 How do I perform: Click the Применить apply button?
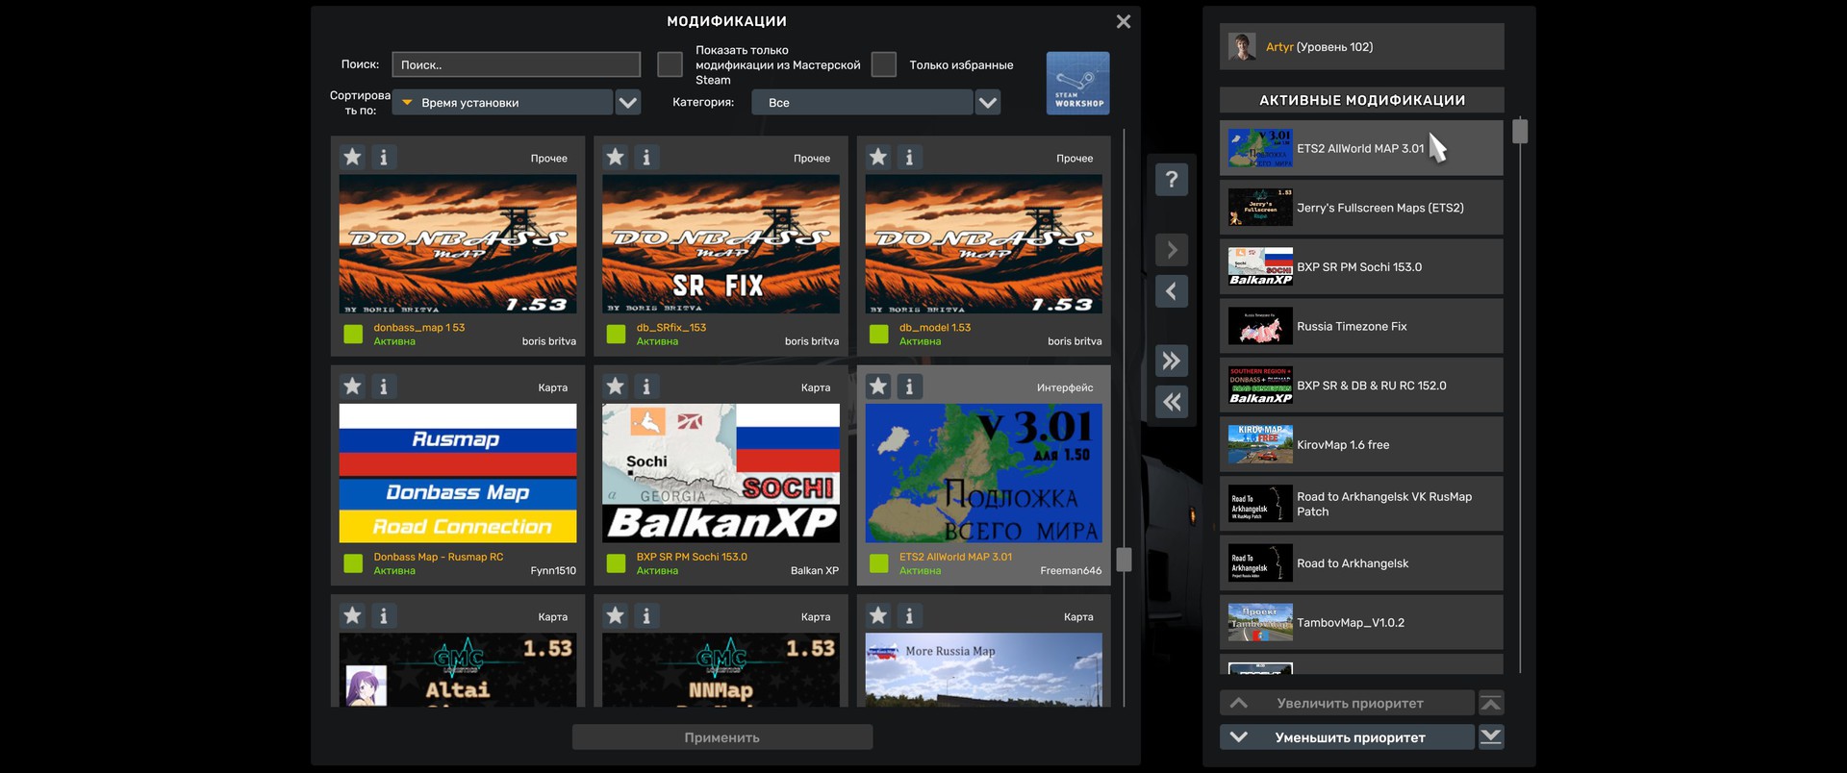coord(721,737)
